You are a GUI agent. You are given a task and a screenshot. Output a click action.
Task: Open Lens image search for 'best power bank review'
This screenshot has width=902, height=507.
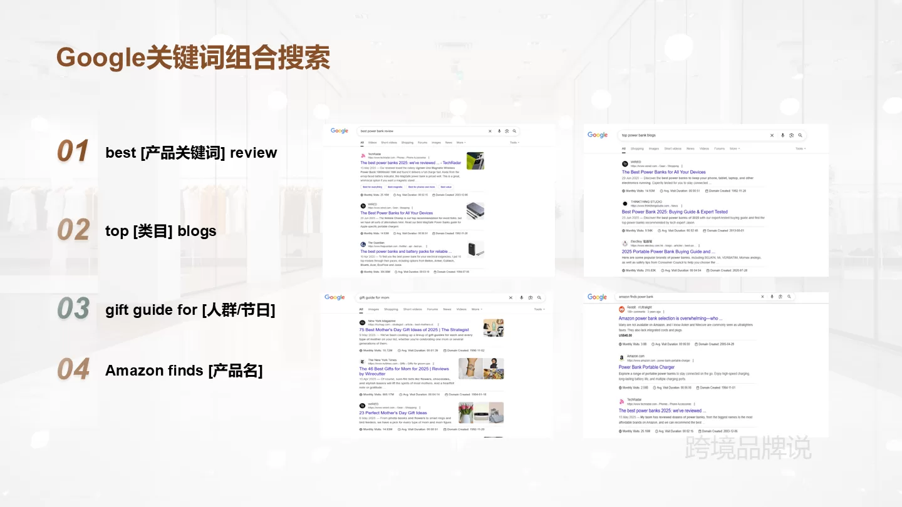507,131
